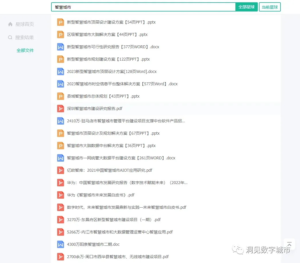Open 2023新型智慧城市顶层设计方案[128页Word].docx
This screenshot has width=300, height=263.
[x=112, y=71]
